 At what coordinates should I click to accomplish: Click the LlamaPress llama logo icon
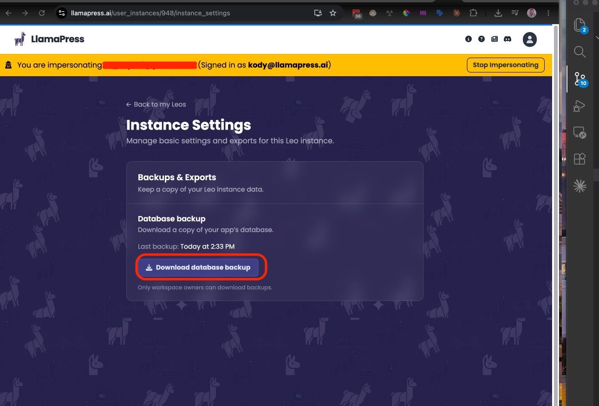pos(20,39)
